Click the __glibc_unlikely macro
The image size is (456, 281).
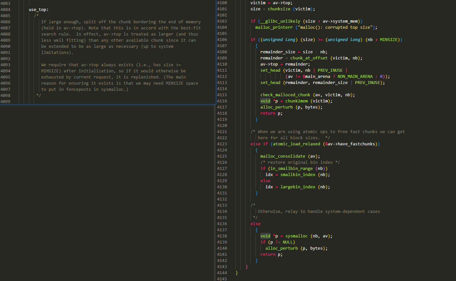[x=280, y=21]
